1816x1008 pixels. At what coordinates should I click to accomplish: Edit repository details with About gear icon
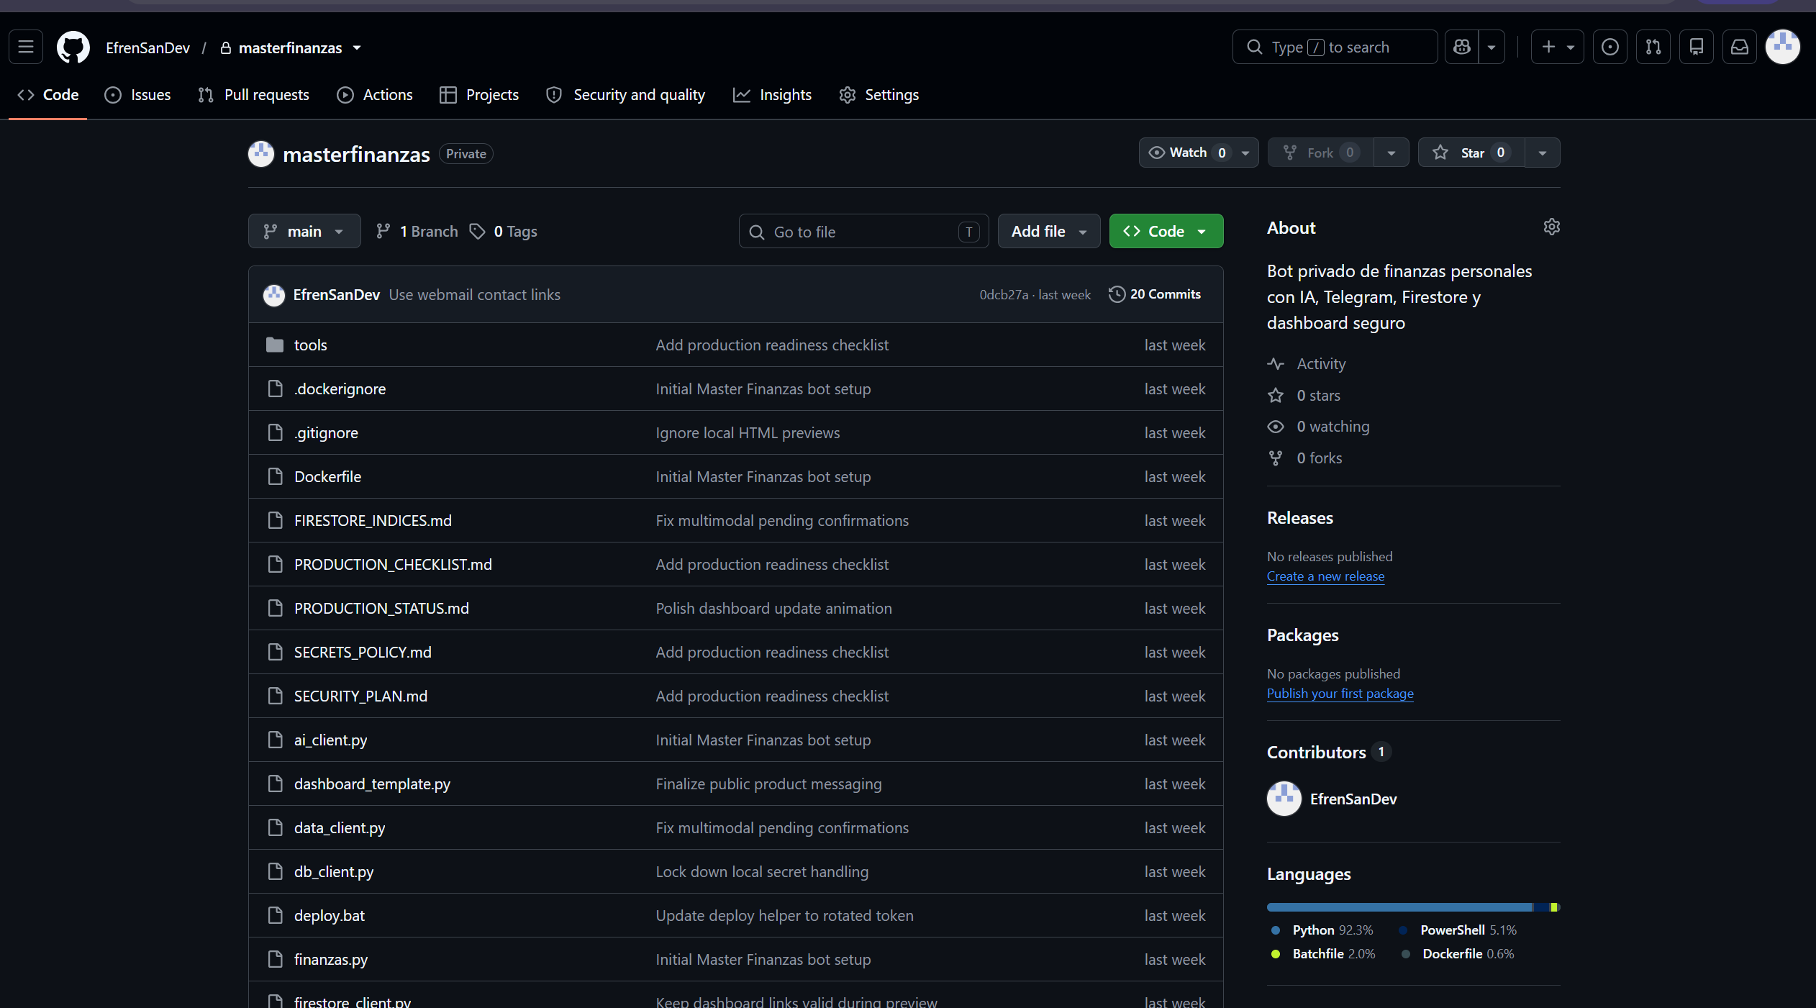1552,227
